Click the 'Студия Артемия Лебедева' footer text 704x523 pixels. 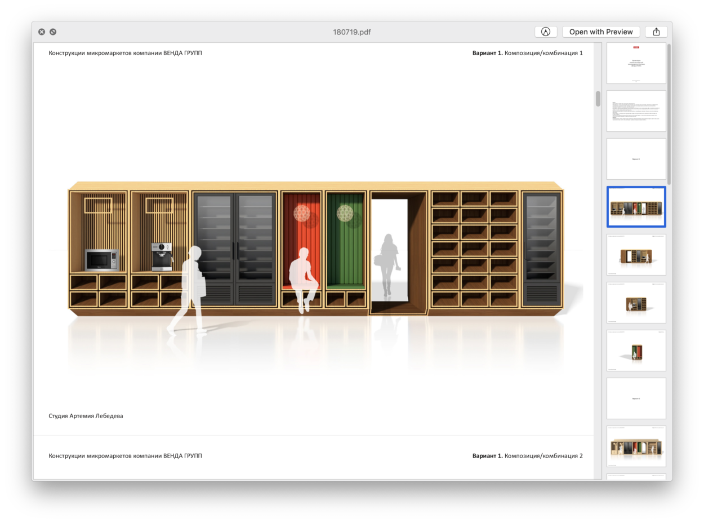tap(86, 416)
